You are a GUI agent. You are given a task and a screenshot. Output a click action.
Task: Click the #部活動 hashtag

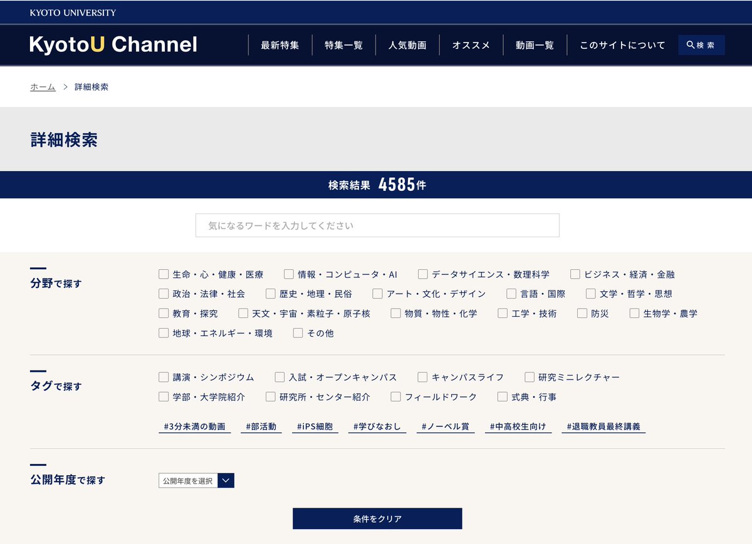pos(261,426)
